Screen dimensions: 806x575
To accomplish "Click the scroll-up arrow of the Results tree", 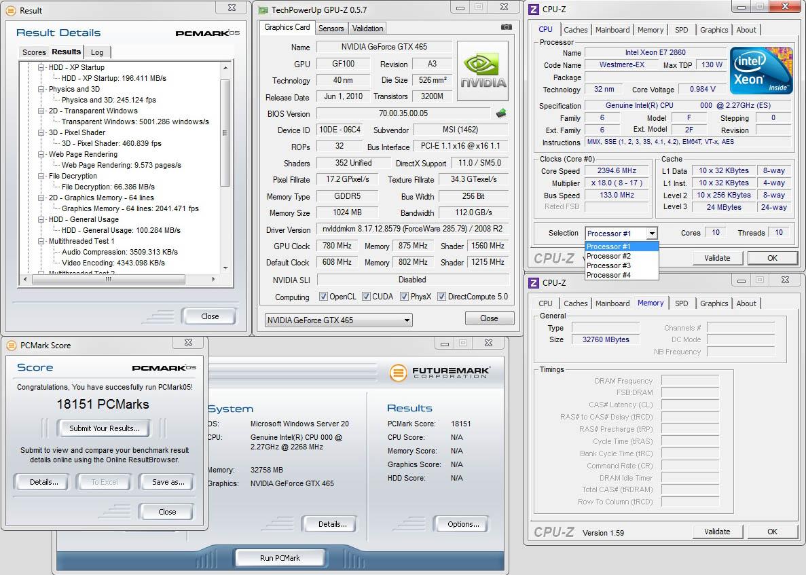I will [225, 67].
